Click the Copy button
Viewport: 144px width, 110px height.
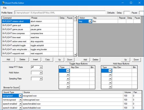(48, 59)
